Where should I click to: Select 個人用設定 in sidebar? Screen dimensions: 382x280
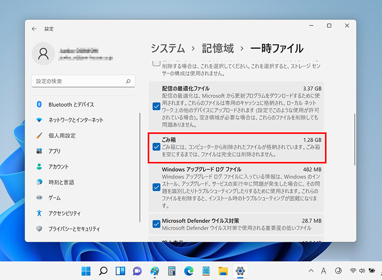pos(62,136)
